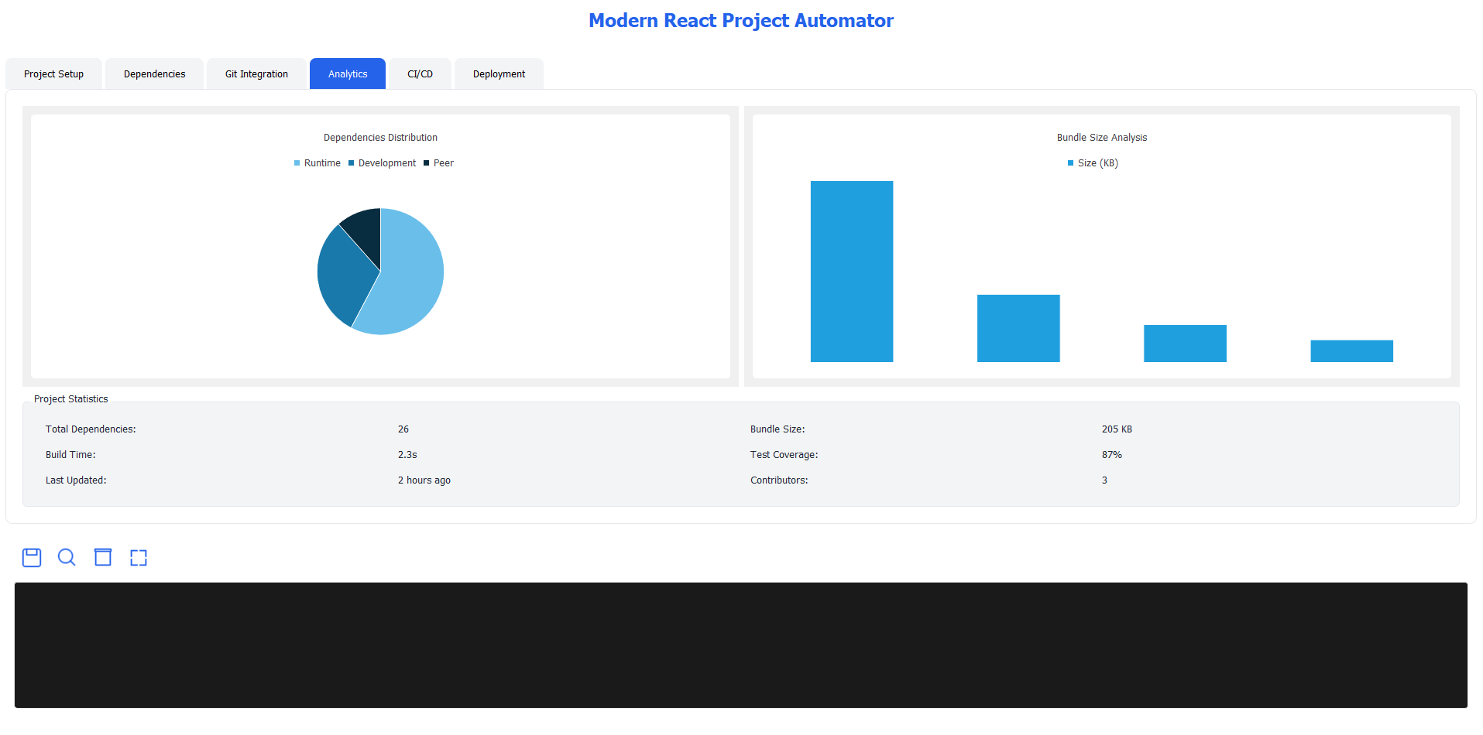Image resolution: width=1483 pixels, height=735 pixels.
Task: Click the Dependencies Distribution chart title
Action: 380,138
